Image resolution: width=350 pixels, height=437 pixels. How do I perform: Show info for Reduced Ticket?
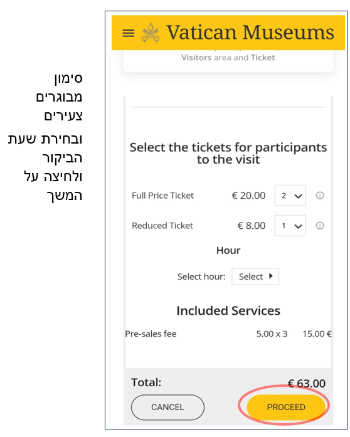(x=320, y=225)
